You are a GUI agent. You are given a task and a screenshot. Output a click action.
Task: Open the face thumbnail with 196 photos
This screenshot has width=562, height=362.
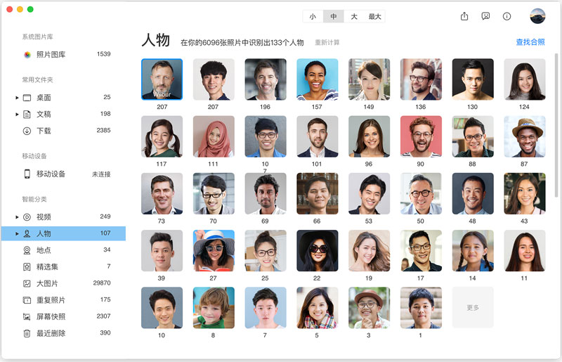click(266, 79)
